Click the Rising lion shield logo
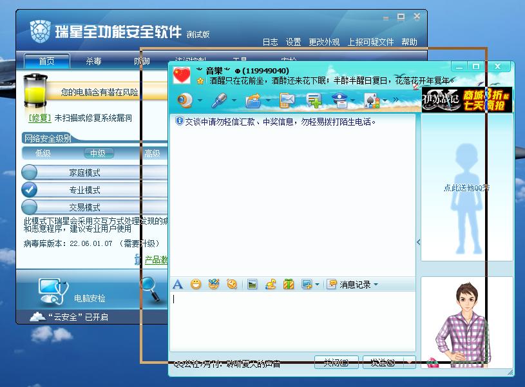 [40, 32]
